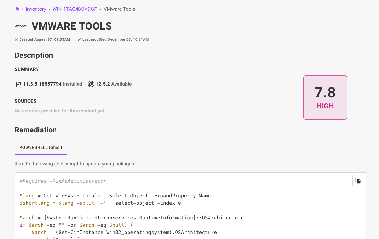Viewport: 379px width, 239px height.
Task: Click the Description section heading
Action: tap(34, 55)
